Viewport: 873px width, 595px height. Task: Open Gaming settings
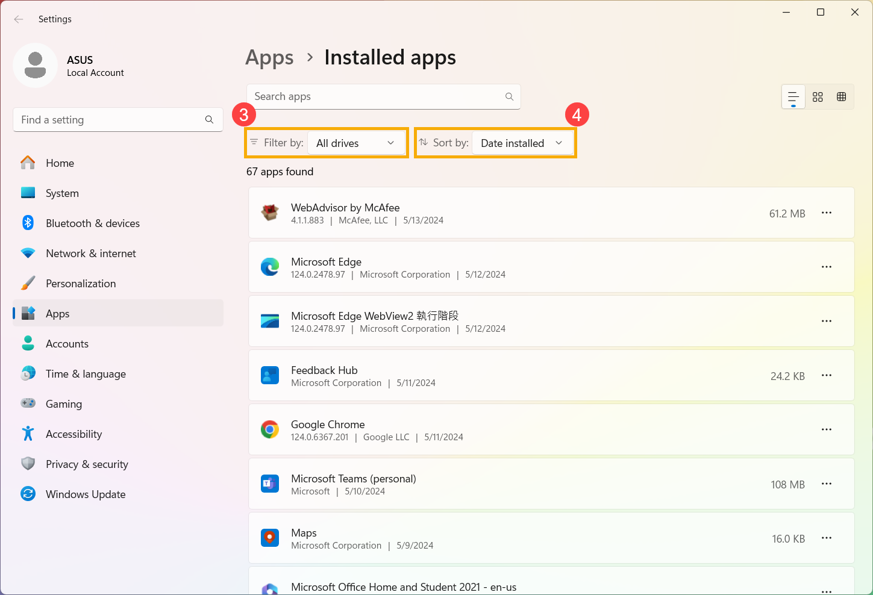(118, 404)
